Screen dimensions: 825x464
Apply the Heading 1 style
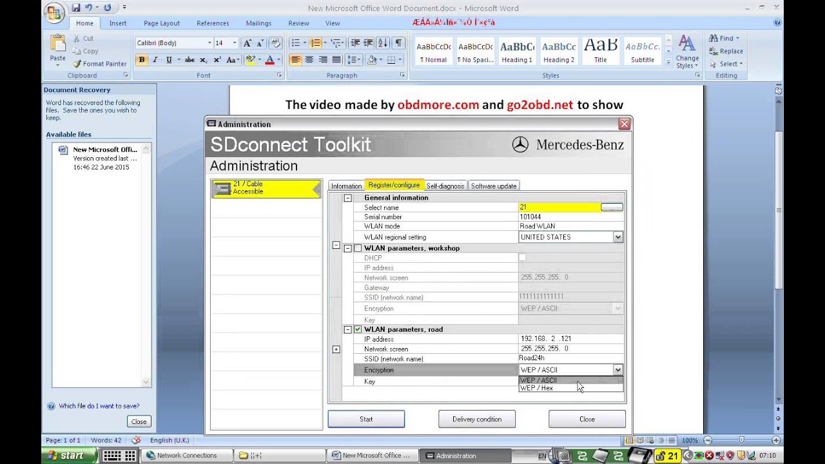517,51
